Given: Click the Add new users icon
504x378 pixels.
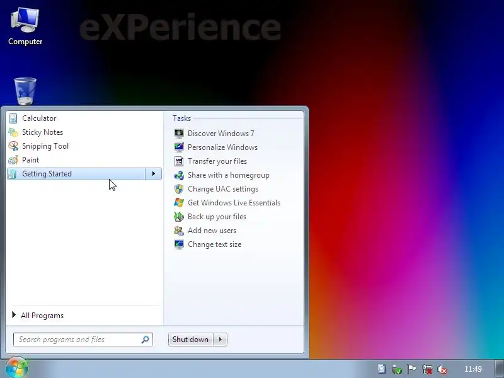Looking at the screenshot, I should pyautogui.click(x=179, y=231).
